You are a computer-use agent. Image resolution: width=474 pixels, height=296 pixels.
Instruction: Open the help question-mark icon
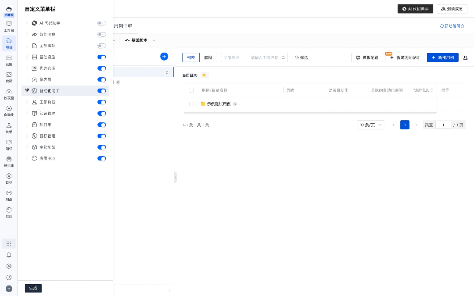tap(9, 277)
